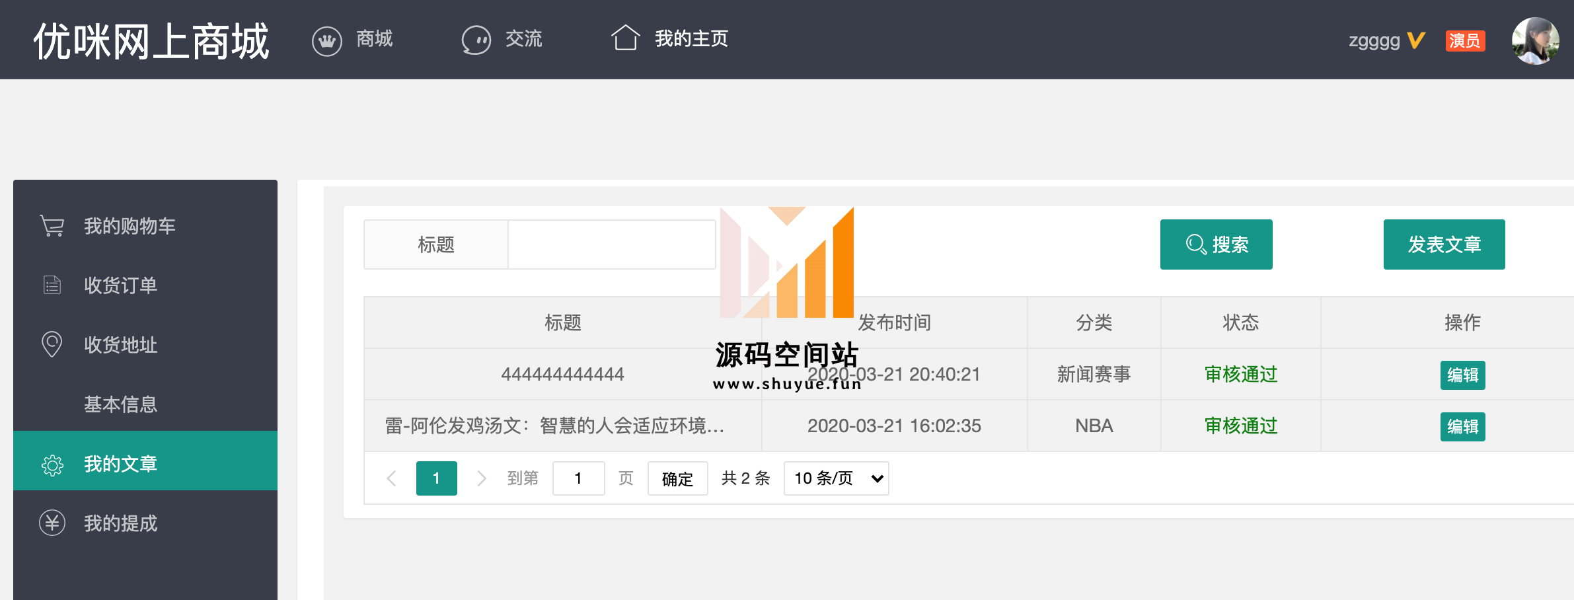Click 审核通过 status in 444444444444 row
The width and height of the screenshot is (1574, 600).
click(1241, 374)
